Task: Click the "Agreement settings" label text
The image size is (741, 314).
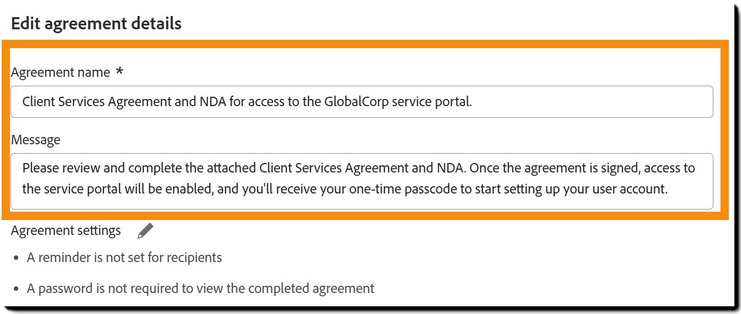Action: (66, 231)
